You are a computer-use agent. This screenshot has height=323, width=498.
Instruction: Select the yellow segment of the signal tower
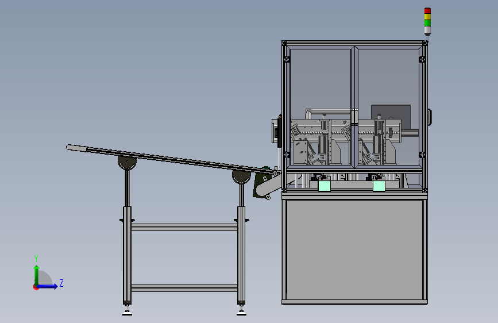pyautogui.click(x=427, y=17)
